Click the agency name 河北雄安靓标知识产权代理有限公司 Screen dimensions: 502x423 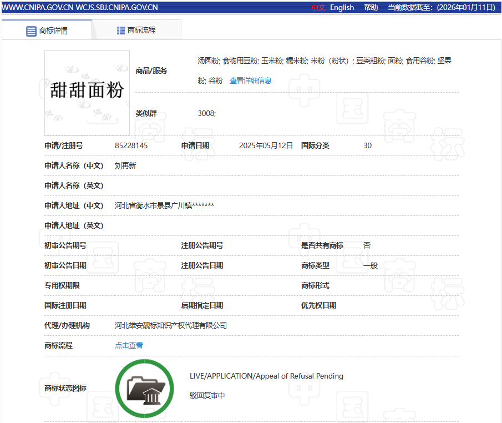pos(171,325)
